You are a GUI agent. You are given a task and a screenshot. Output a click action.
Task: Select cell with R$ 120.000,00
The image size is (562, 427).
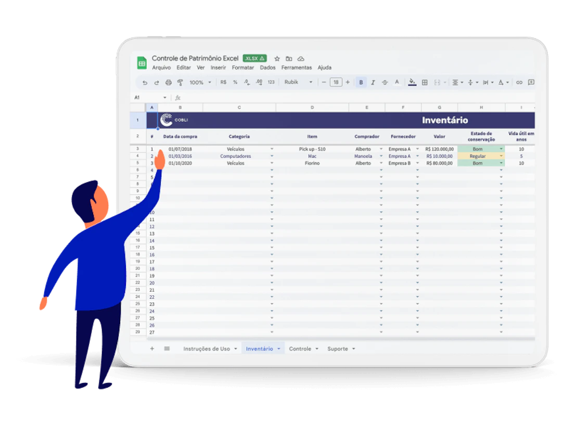[x=439, y=149]
